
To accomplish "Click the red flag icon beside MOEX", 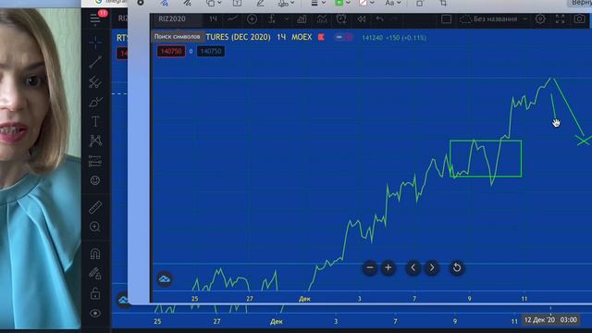I will pos(321,37).
